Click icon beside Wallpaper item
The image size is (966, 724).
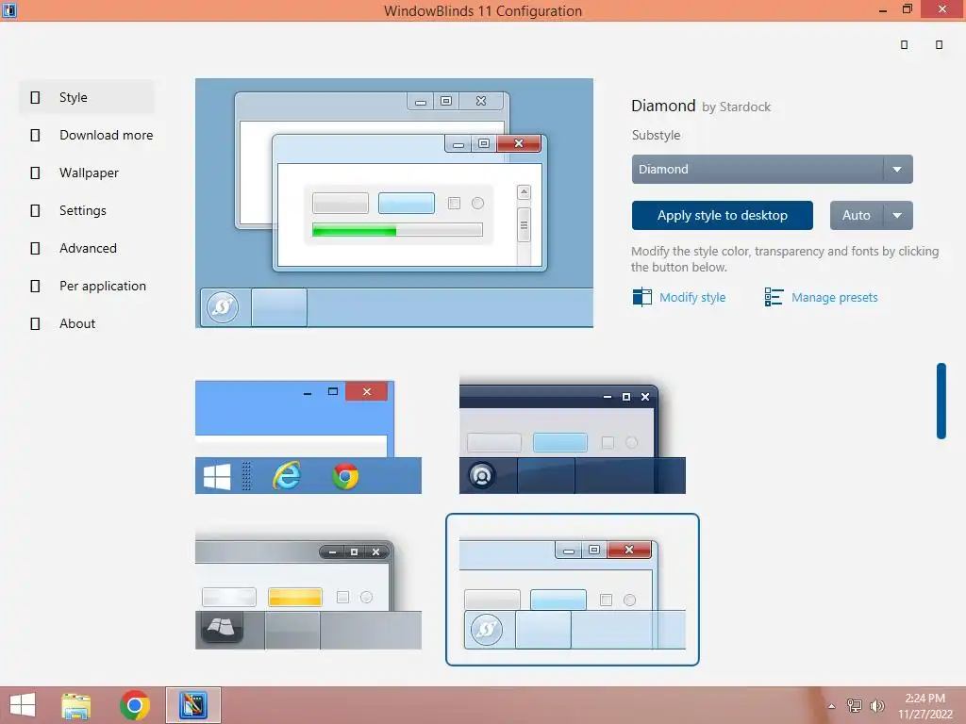point(35,173)
